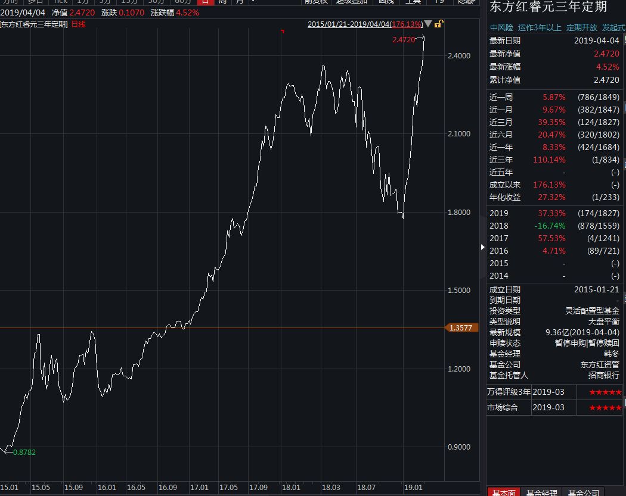The image size is (626, 496).
Task: Switch to the 基金公司 tab
Action: 583,492
